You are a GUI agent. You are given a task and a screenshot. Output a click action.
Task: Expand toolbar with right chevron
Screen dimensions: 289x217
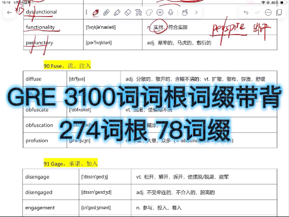click(196, 13)
